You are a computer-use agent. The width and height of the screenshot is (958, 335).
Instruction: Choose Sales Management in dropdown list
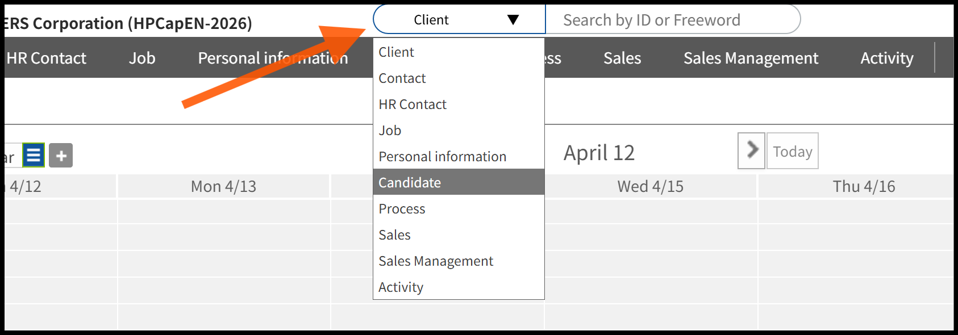[435, 261]
